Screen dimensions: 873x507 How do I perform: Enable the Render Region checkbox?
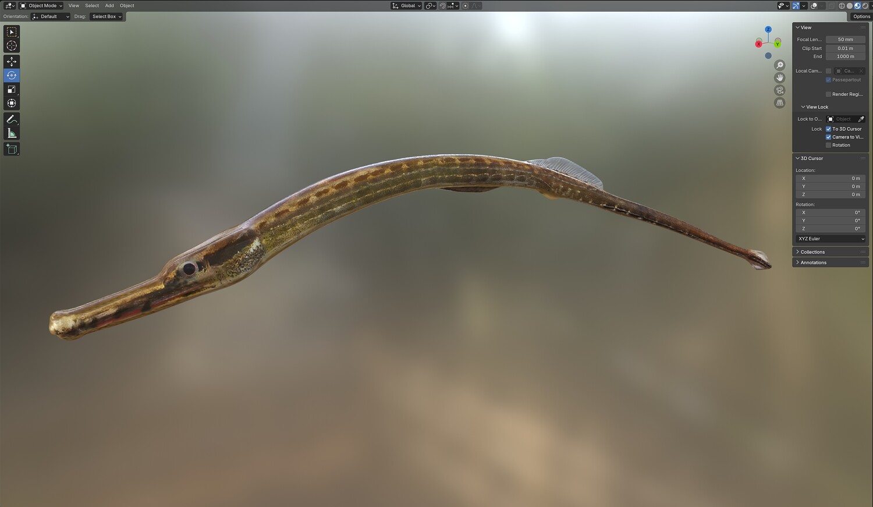828,94
